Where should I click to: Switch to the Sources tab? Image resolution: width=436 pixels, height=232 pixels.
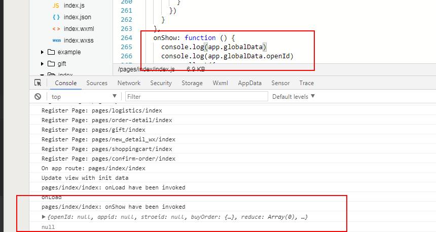[x=97, y=83]
